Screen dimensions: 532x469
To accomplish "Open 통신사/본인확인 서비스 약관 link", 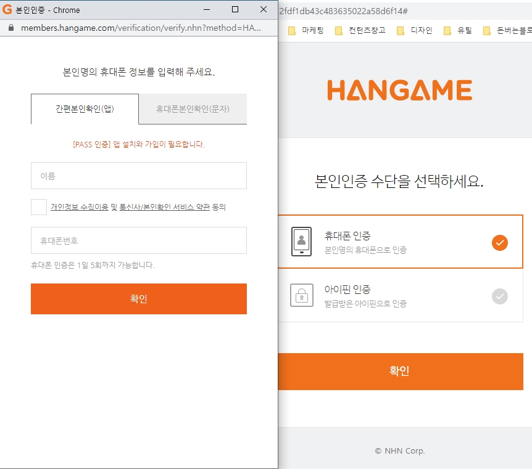I will coord(165,207).
